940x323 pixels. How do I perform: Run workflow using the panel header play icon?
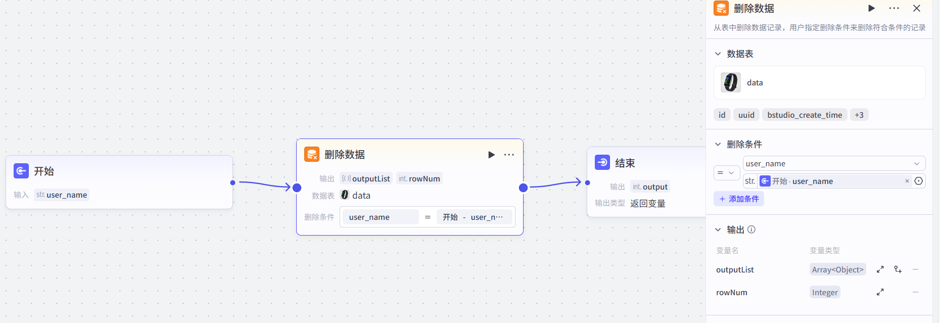pyautogui.click(x=871, y=8)
